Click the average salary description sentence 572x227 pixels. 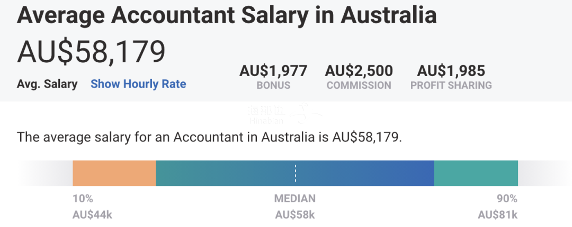(x=209, y=138)
